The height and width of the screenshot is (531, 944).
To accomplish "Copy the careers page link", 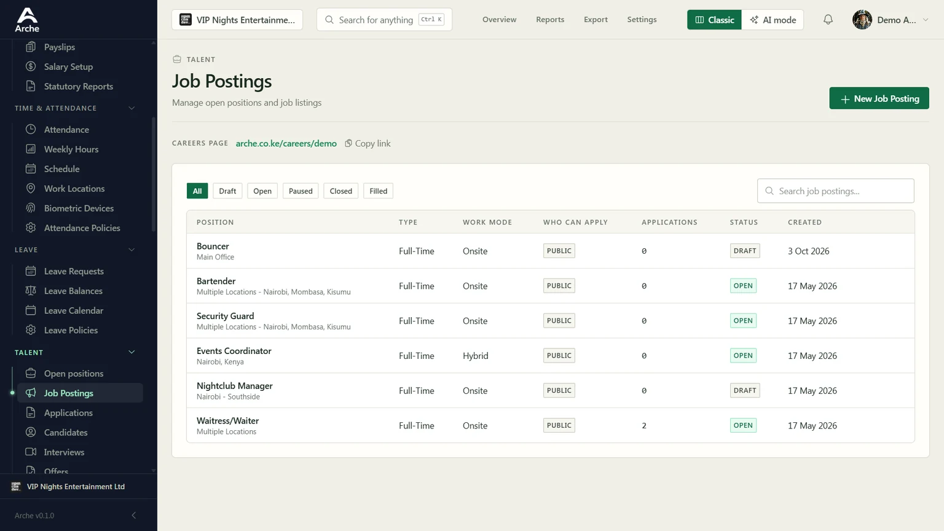I will pyautogui.click(x=368, y=143).
